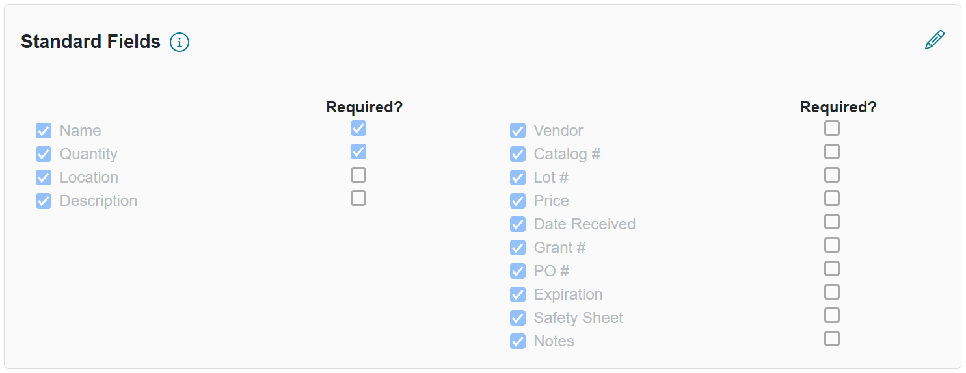Toggle the Vendor field checkbox
This screenshot has width=966, height=373.
point(518,131)
